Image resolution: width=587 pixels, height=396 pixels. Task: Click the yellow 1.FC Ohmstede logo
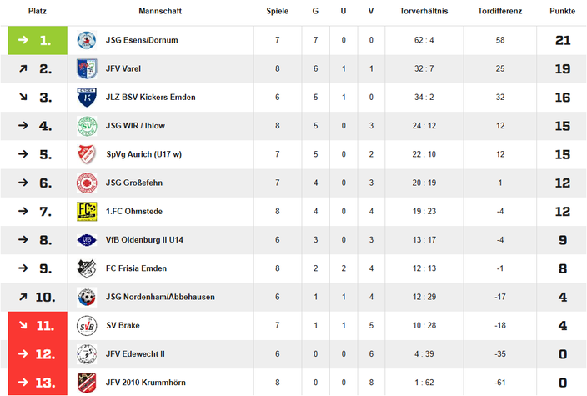pos(87,212)
